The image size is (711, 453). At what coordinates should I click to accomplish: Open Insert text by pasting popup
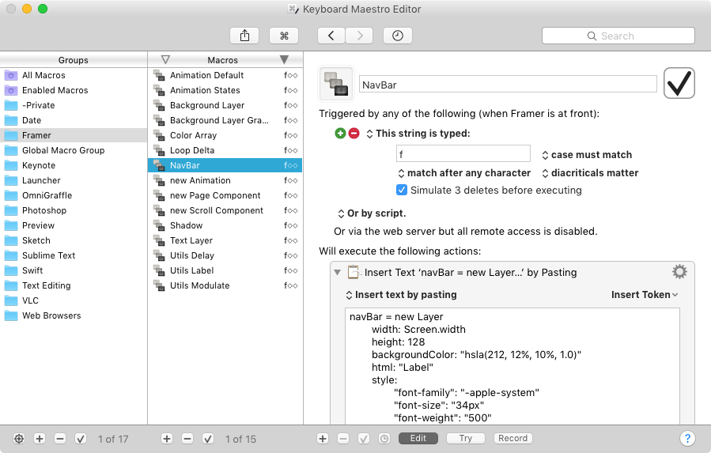tap(401, 295)
